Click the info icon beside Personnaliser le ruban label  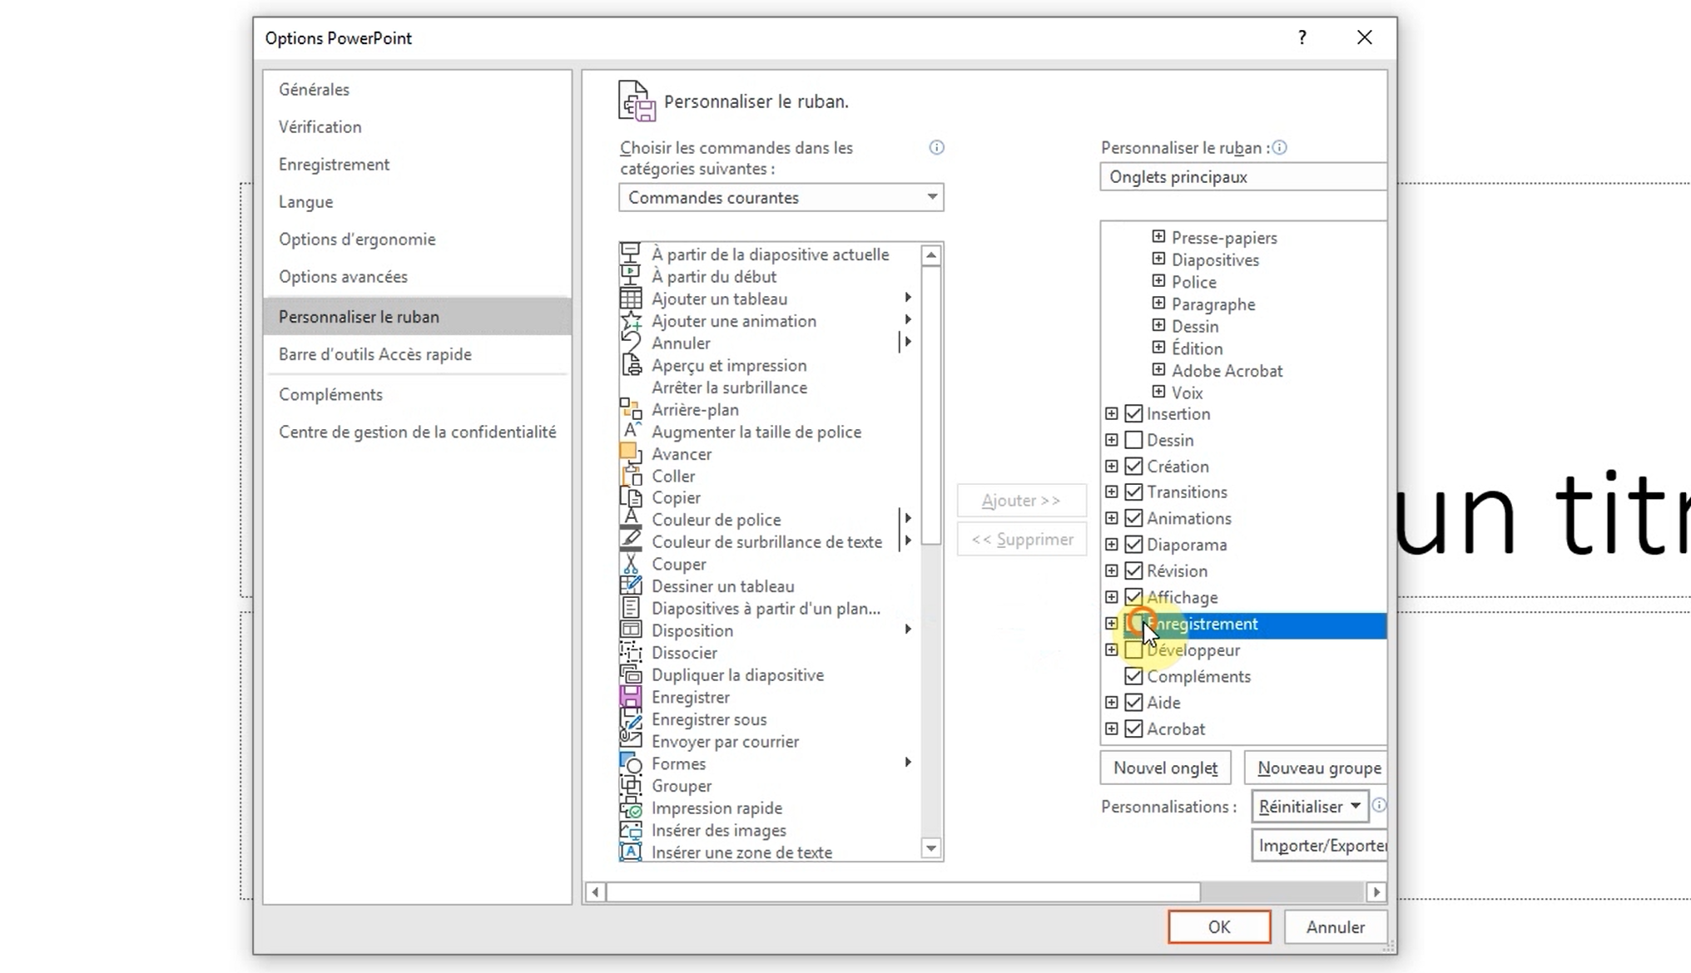(x=1279, y=147)
